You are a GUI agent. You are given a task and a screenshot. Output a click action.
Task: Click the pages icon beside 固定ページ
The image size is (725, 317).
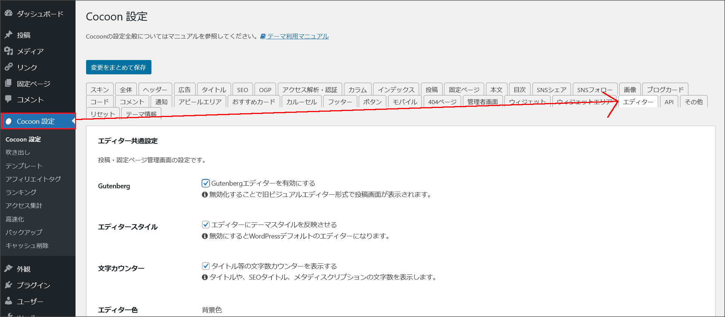coord(8,83)
